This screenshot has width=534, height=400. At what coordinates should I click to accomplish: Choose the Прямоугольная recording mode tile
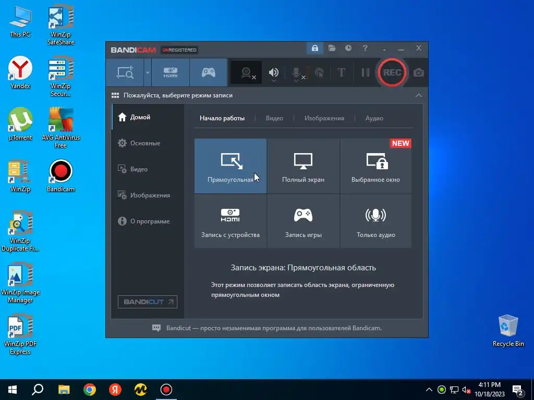pyautogui.click(x=230, y=166)
